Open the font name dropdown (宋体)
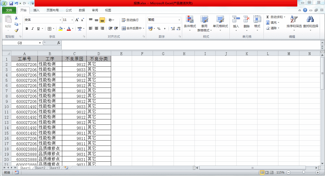 click(60, 20)
